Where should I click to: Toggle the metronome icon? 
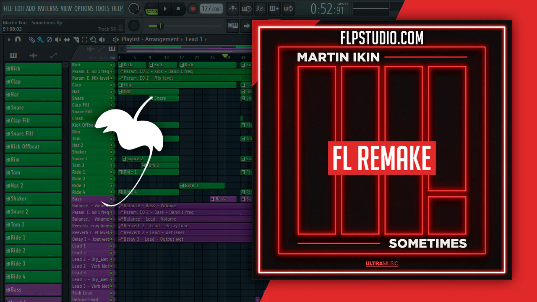[x=233, y=8]
